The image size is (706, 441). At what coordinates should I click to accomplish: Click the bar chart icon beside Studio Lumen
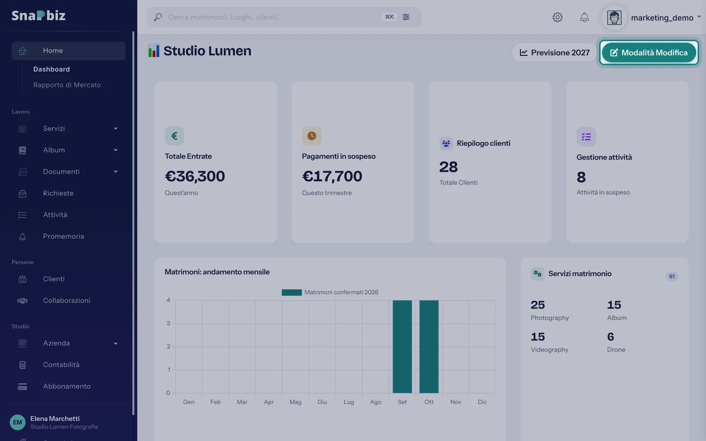tap(154, 51)
